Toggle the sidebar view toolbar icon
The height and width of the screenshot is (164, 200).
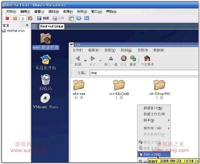[x=72, y=19]
